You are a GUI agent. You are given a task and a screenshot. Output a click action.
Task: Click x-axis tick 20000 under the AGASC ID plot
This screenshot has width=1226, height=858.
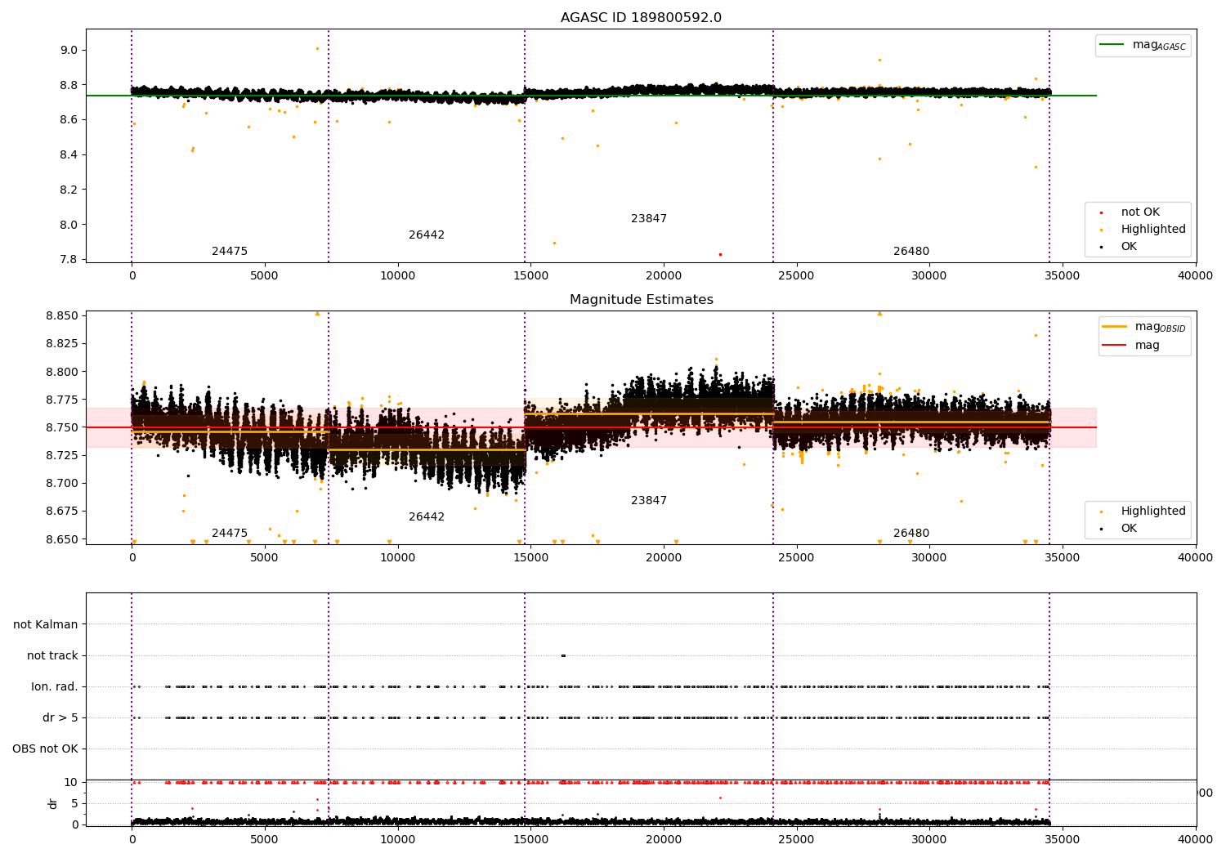[663, 276]
